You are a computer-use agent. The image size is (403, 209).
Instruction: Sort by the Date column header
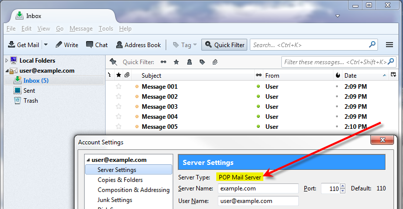(x=365, y=75)
